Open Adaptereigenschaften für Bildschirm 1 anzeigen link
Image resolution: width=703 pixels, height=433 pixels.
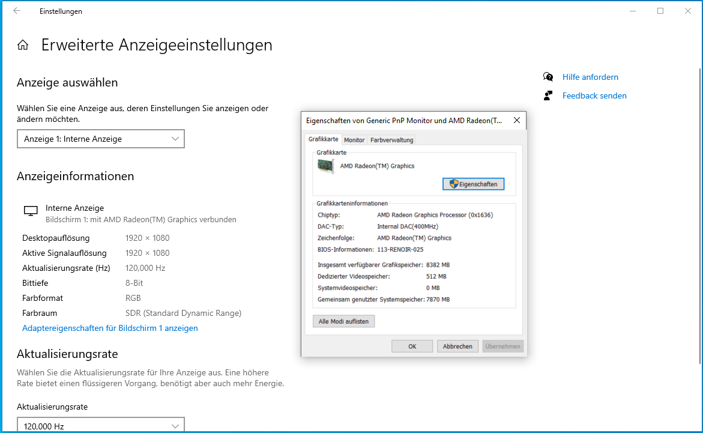[x=110, y=328]
